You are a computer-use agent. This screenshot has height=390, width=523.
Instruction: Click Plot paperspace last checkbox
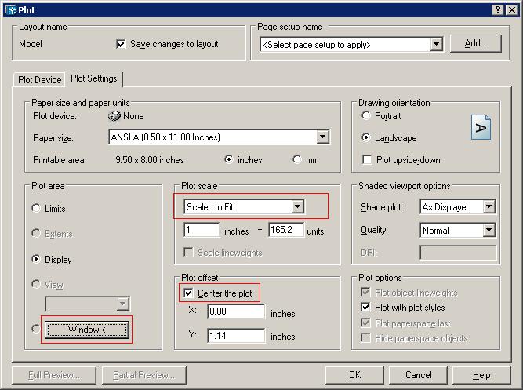365,323
